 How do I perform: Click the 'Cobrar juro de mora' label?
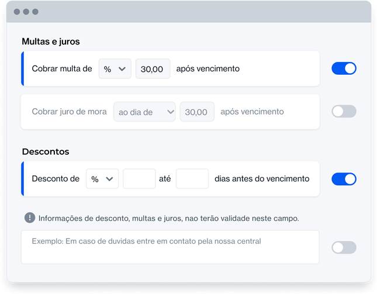[x=69, y=112]
